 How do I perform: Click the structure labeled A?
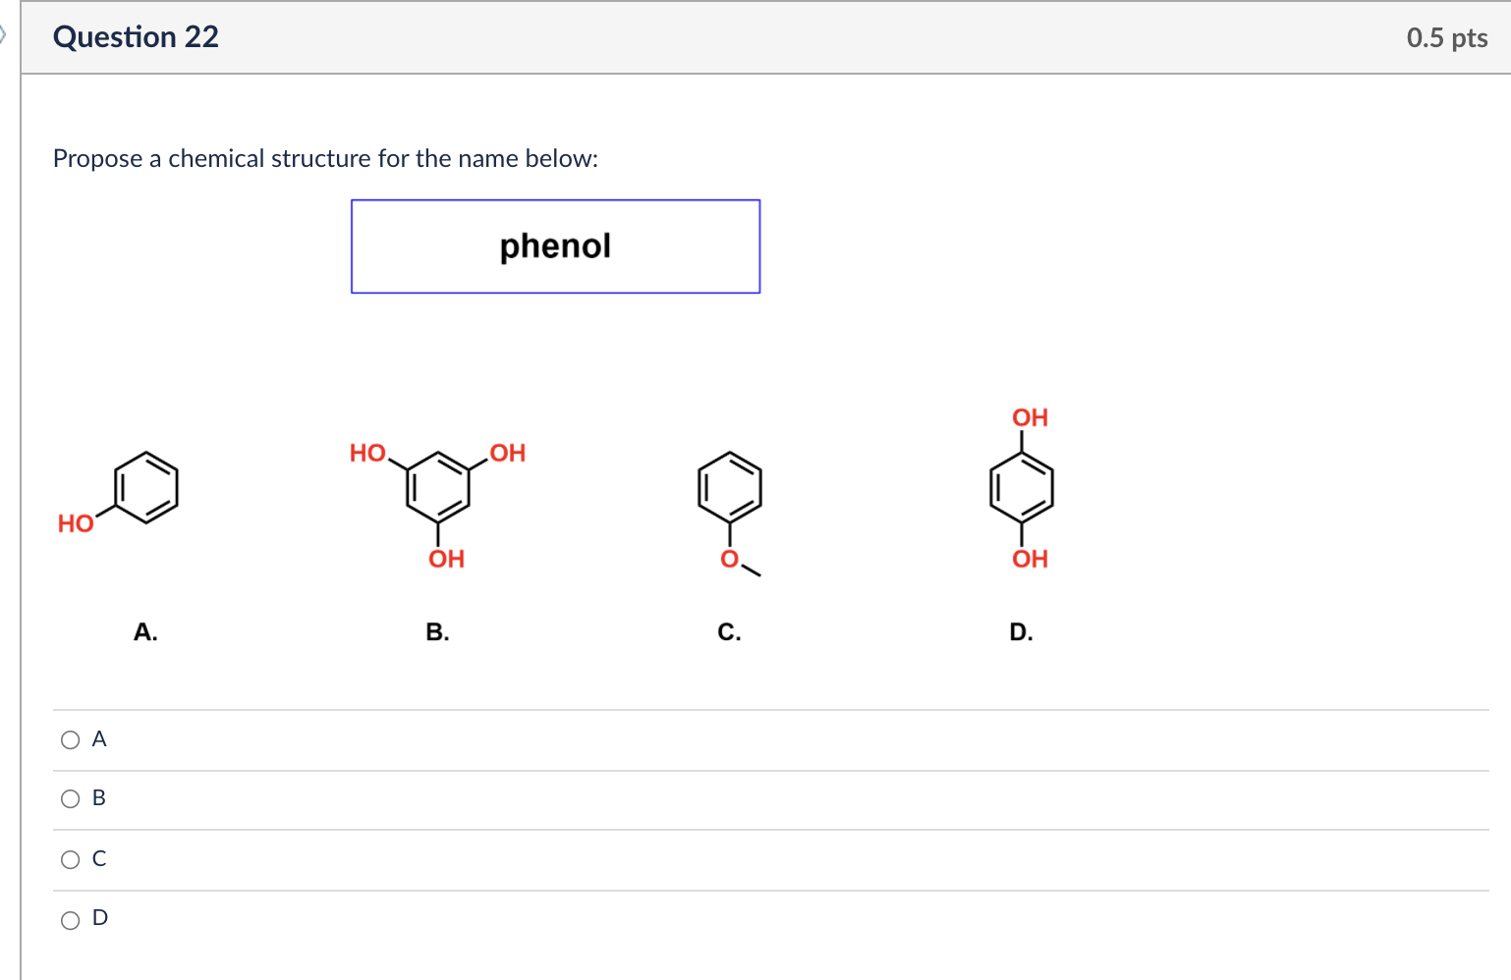coord(142,488)
